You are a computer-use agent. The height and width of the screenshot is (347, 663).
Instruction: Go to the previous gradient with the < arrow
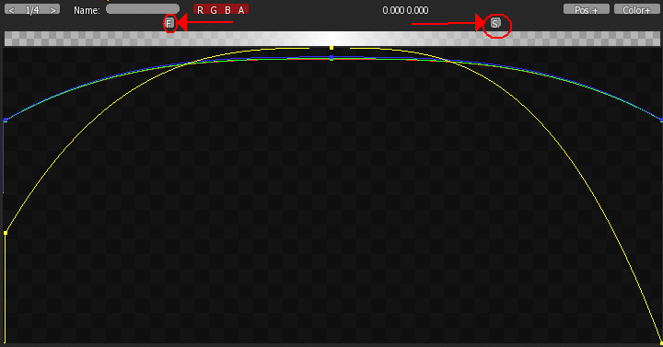(x=11, y=10)
